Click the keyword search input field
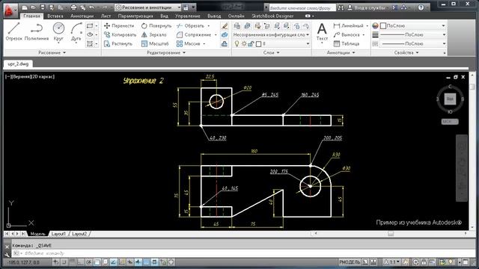The image size is (479, 269). tap(302, 8)
